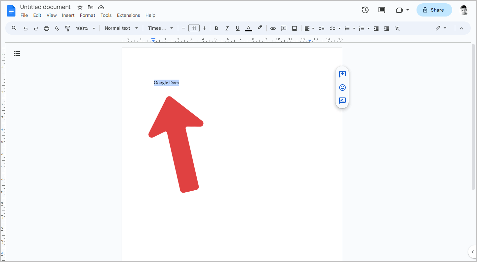Open the Google Docs home icon
This screenshot has height=262, width=477.
[11, 11]
